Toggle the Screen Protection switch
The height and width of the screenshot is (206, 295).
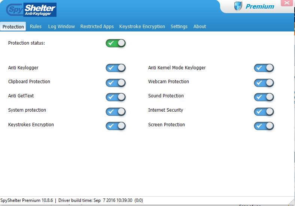[264, 126]
